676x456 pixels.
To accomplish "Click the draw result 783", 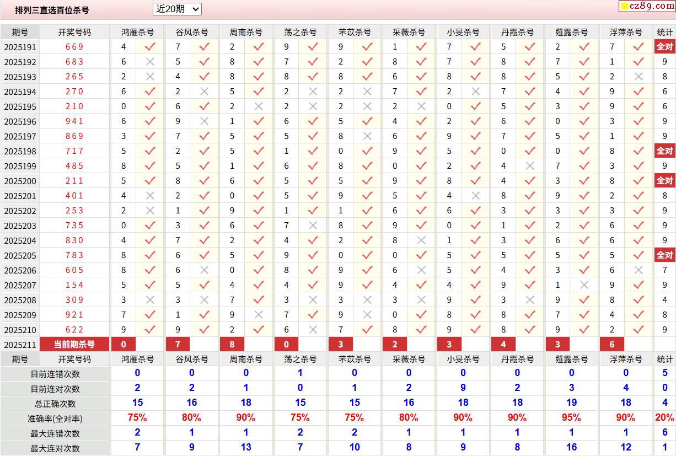I will (x=74, y=256).
